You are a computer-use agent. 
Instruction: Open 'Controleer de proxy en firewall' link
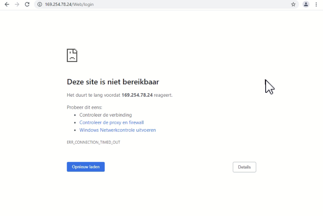(112, 122)
